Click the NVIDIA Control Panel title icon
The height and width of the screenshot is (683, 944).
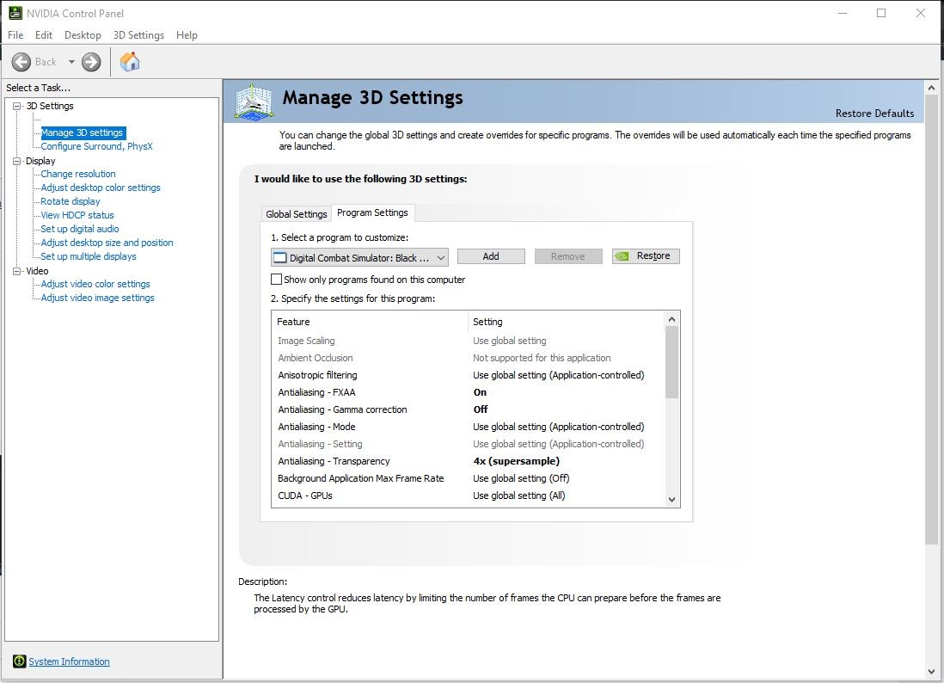pos(15,13)
